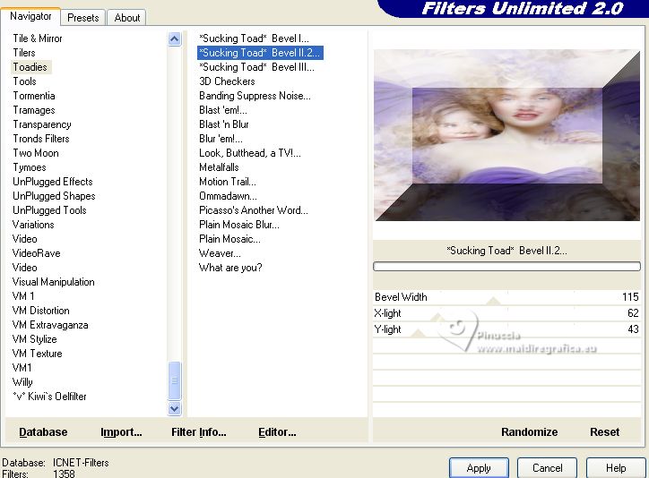Select the °v° Kiwi's Oelfilter category

click(x=49, y=397)
